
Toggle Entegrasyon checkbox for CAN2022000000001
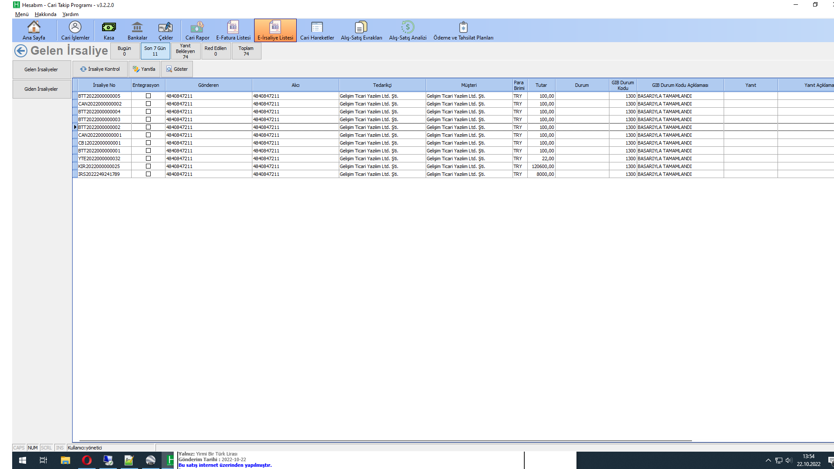[x=148, y=135]
